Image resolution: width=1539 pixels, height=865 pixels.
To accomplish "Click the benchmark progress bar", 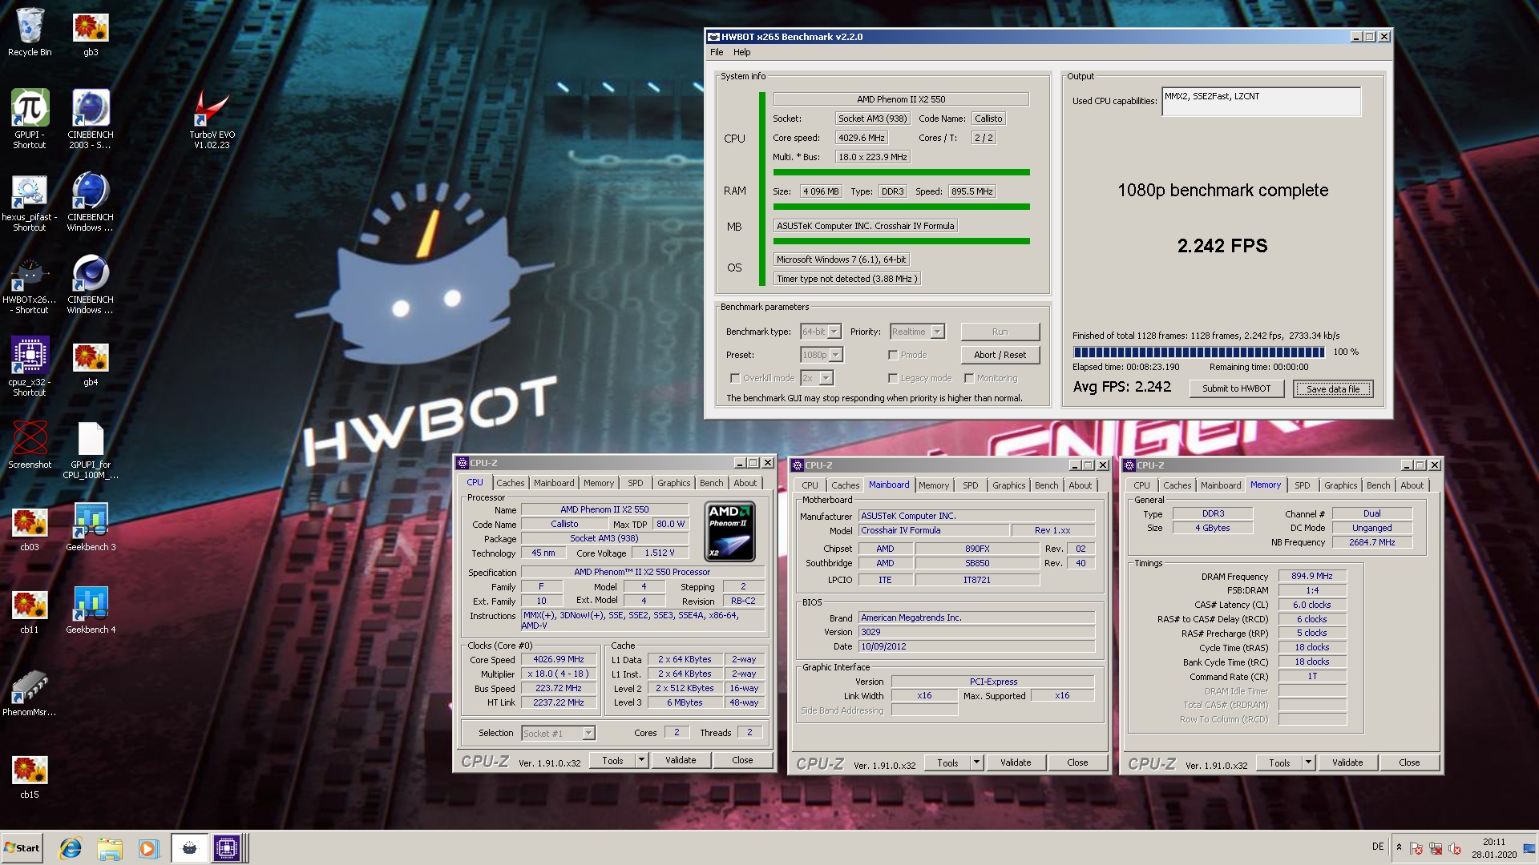I will (1198, 352).
